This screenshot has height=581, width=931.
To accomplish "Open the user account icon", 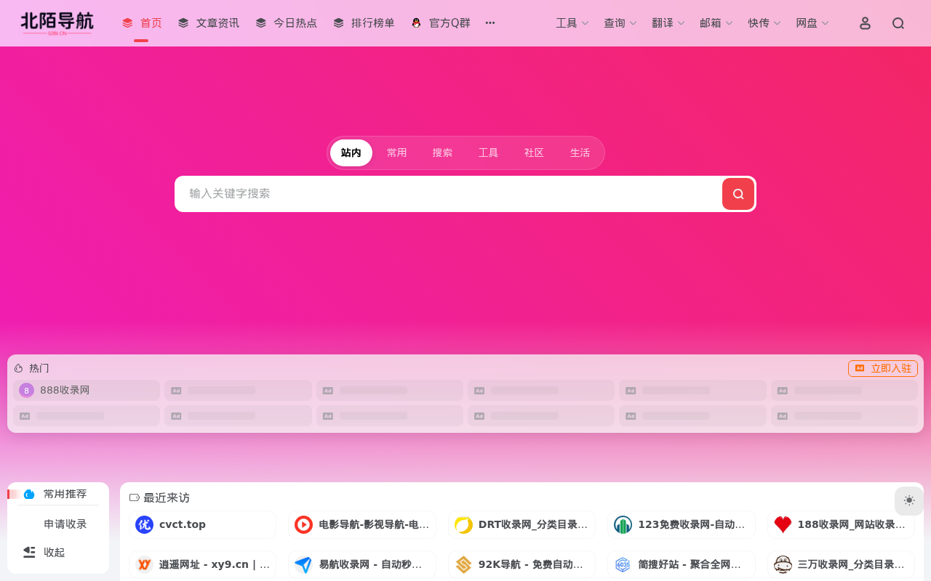I will click(864, 23).
